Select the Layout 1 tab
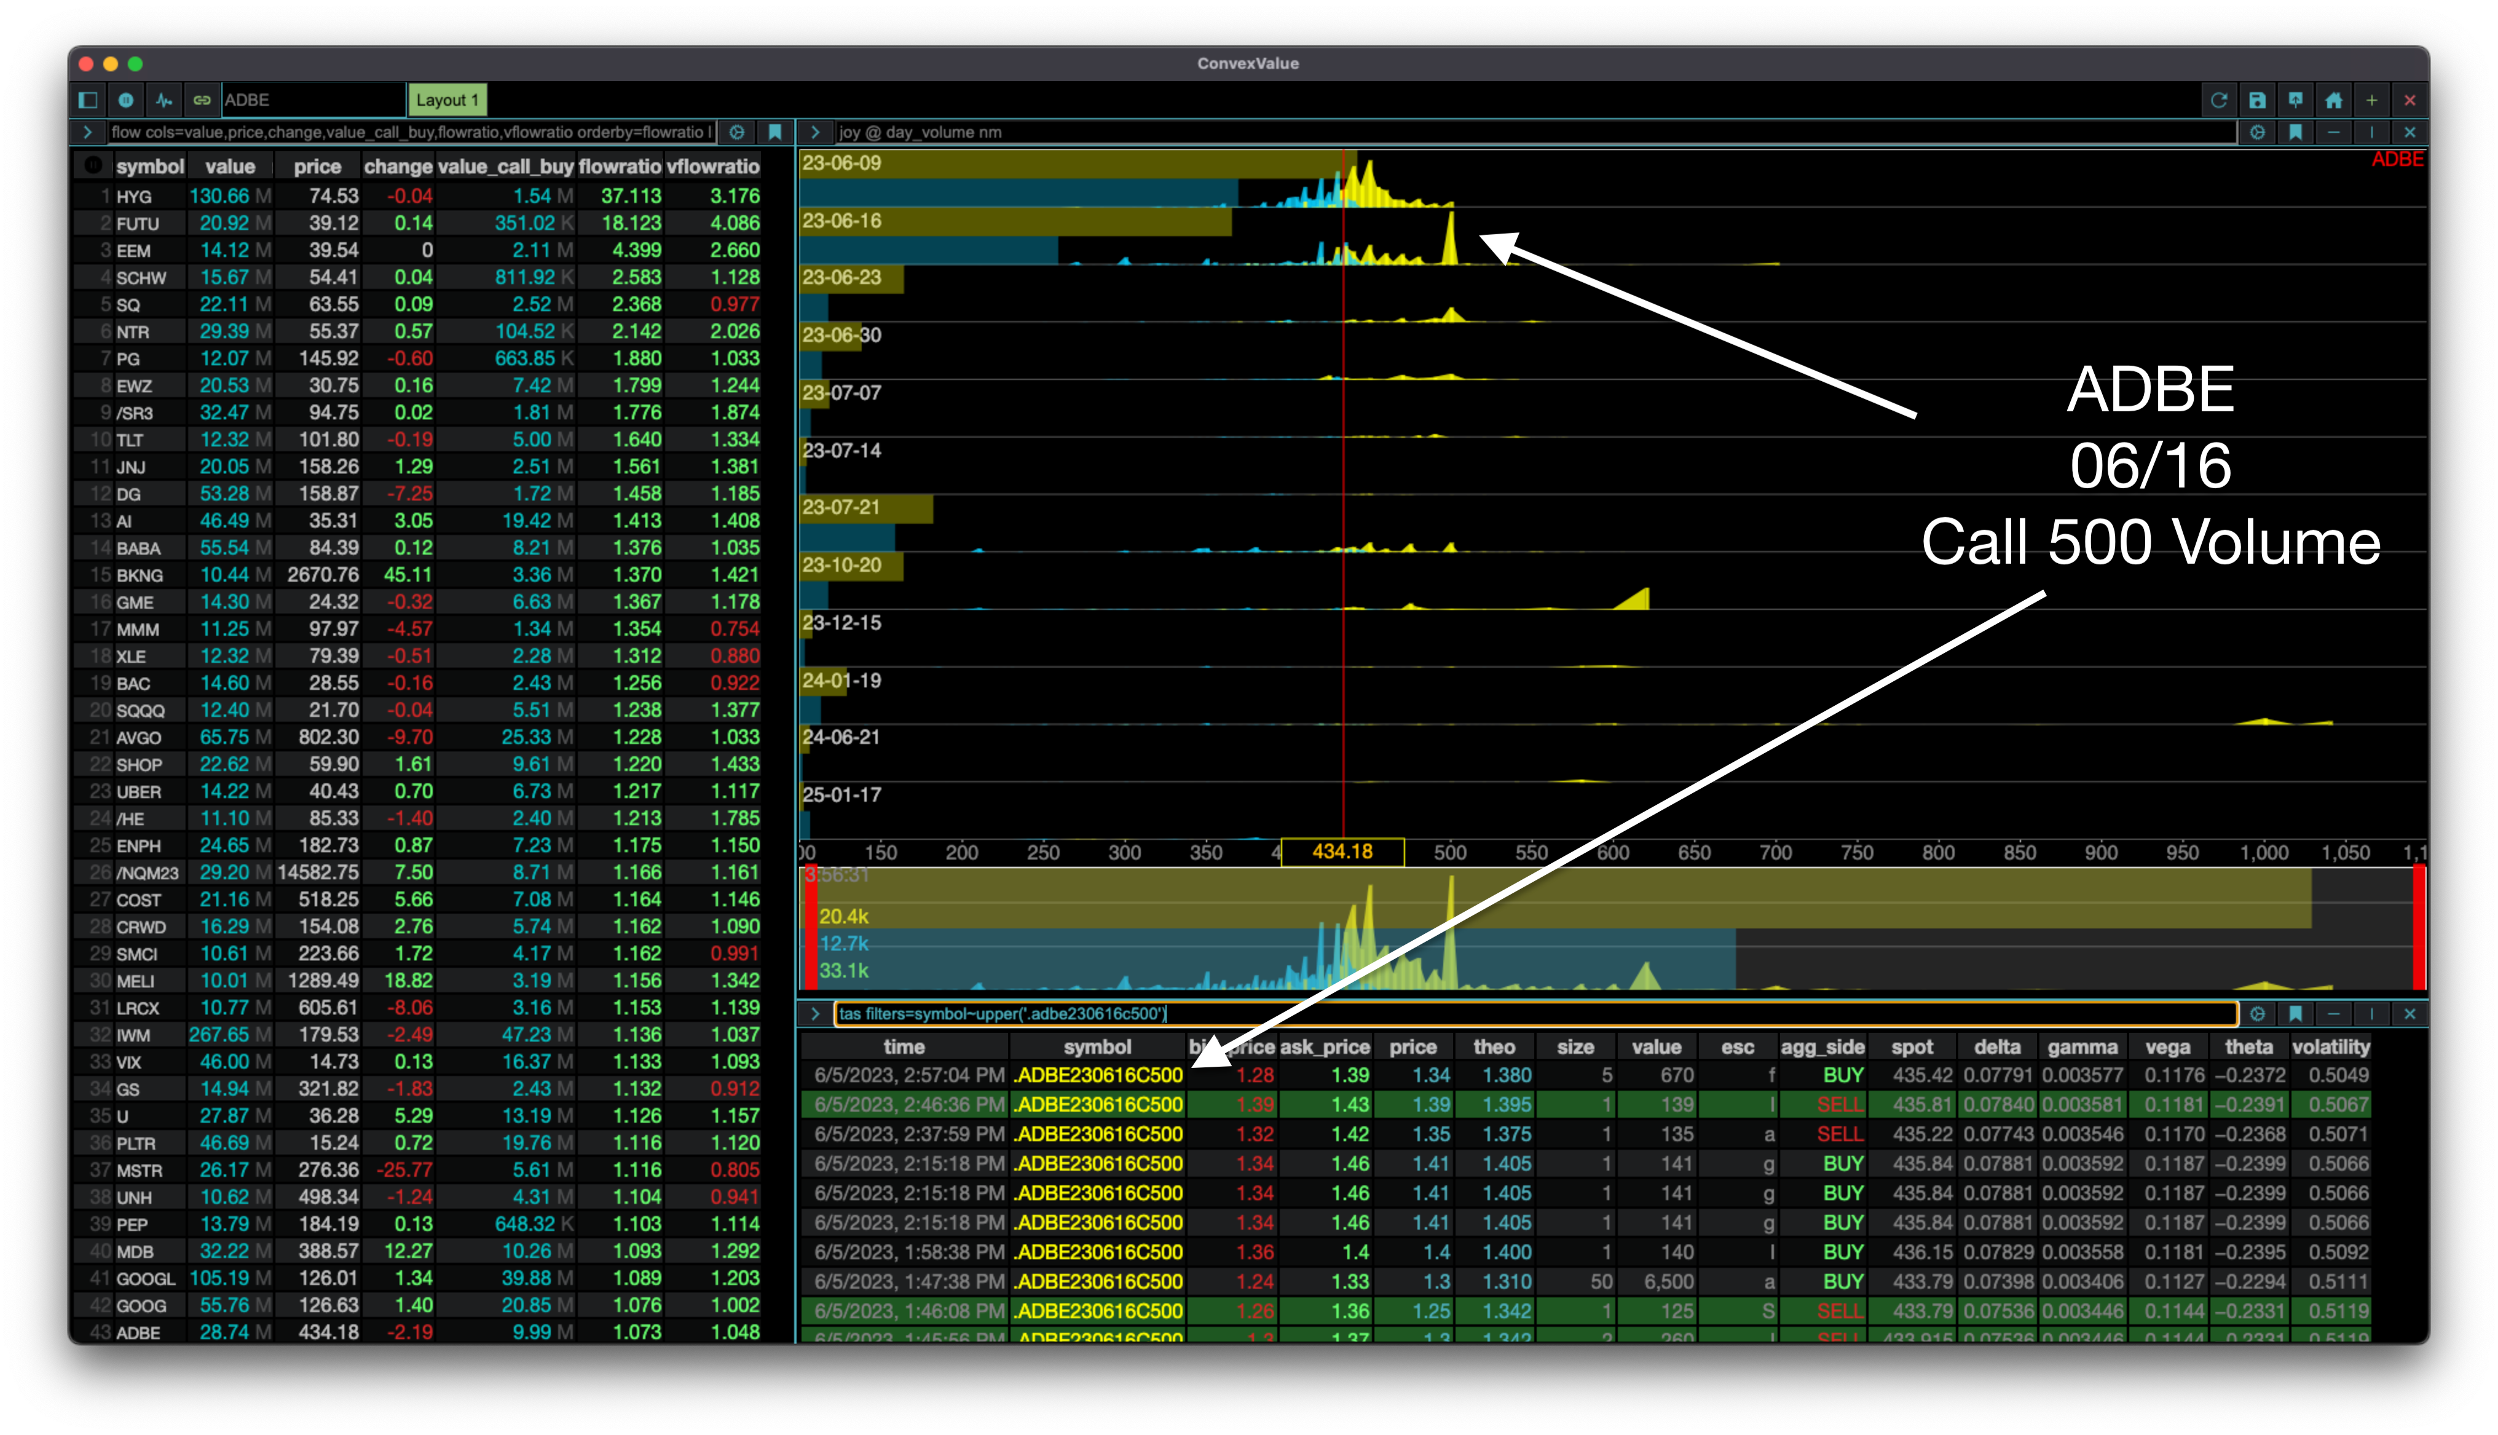This screenshot has width=2498, height=1435. 446,100
